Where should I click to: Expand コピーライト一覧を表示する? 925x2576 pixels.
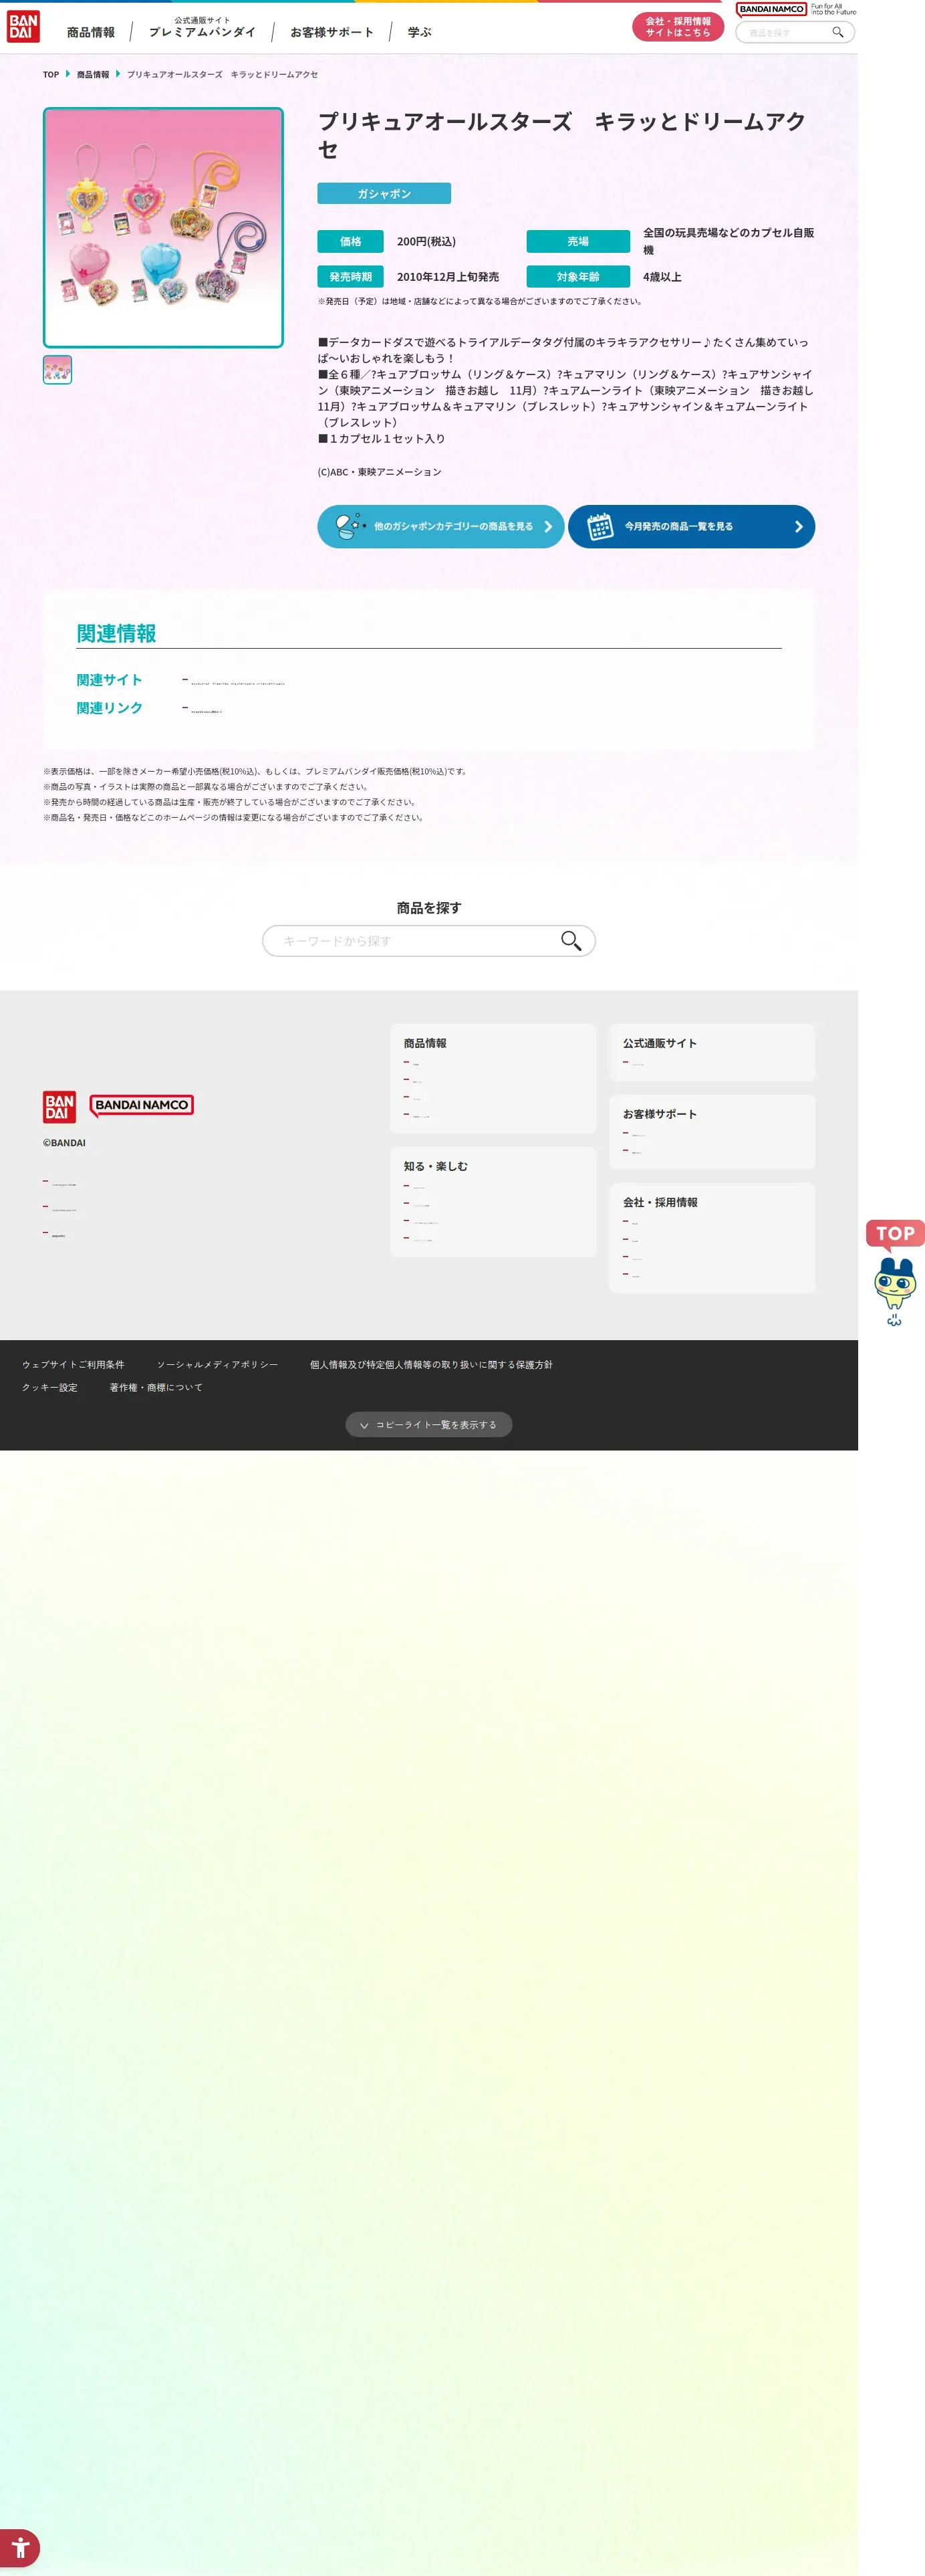click(428, 1424)
